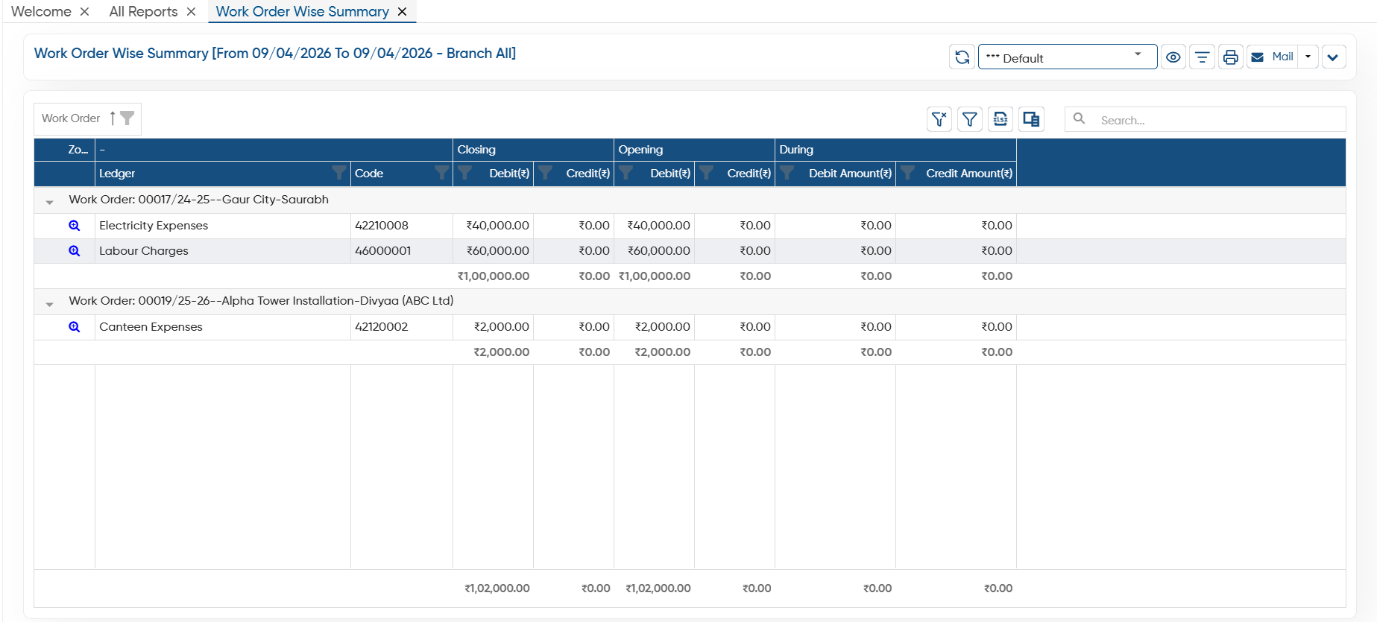Viewport: 1377px width, 622px height.
Task: Sort by Work Order group arrow
Action: 113,118
